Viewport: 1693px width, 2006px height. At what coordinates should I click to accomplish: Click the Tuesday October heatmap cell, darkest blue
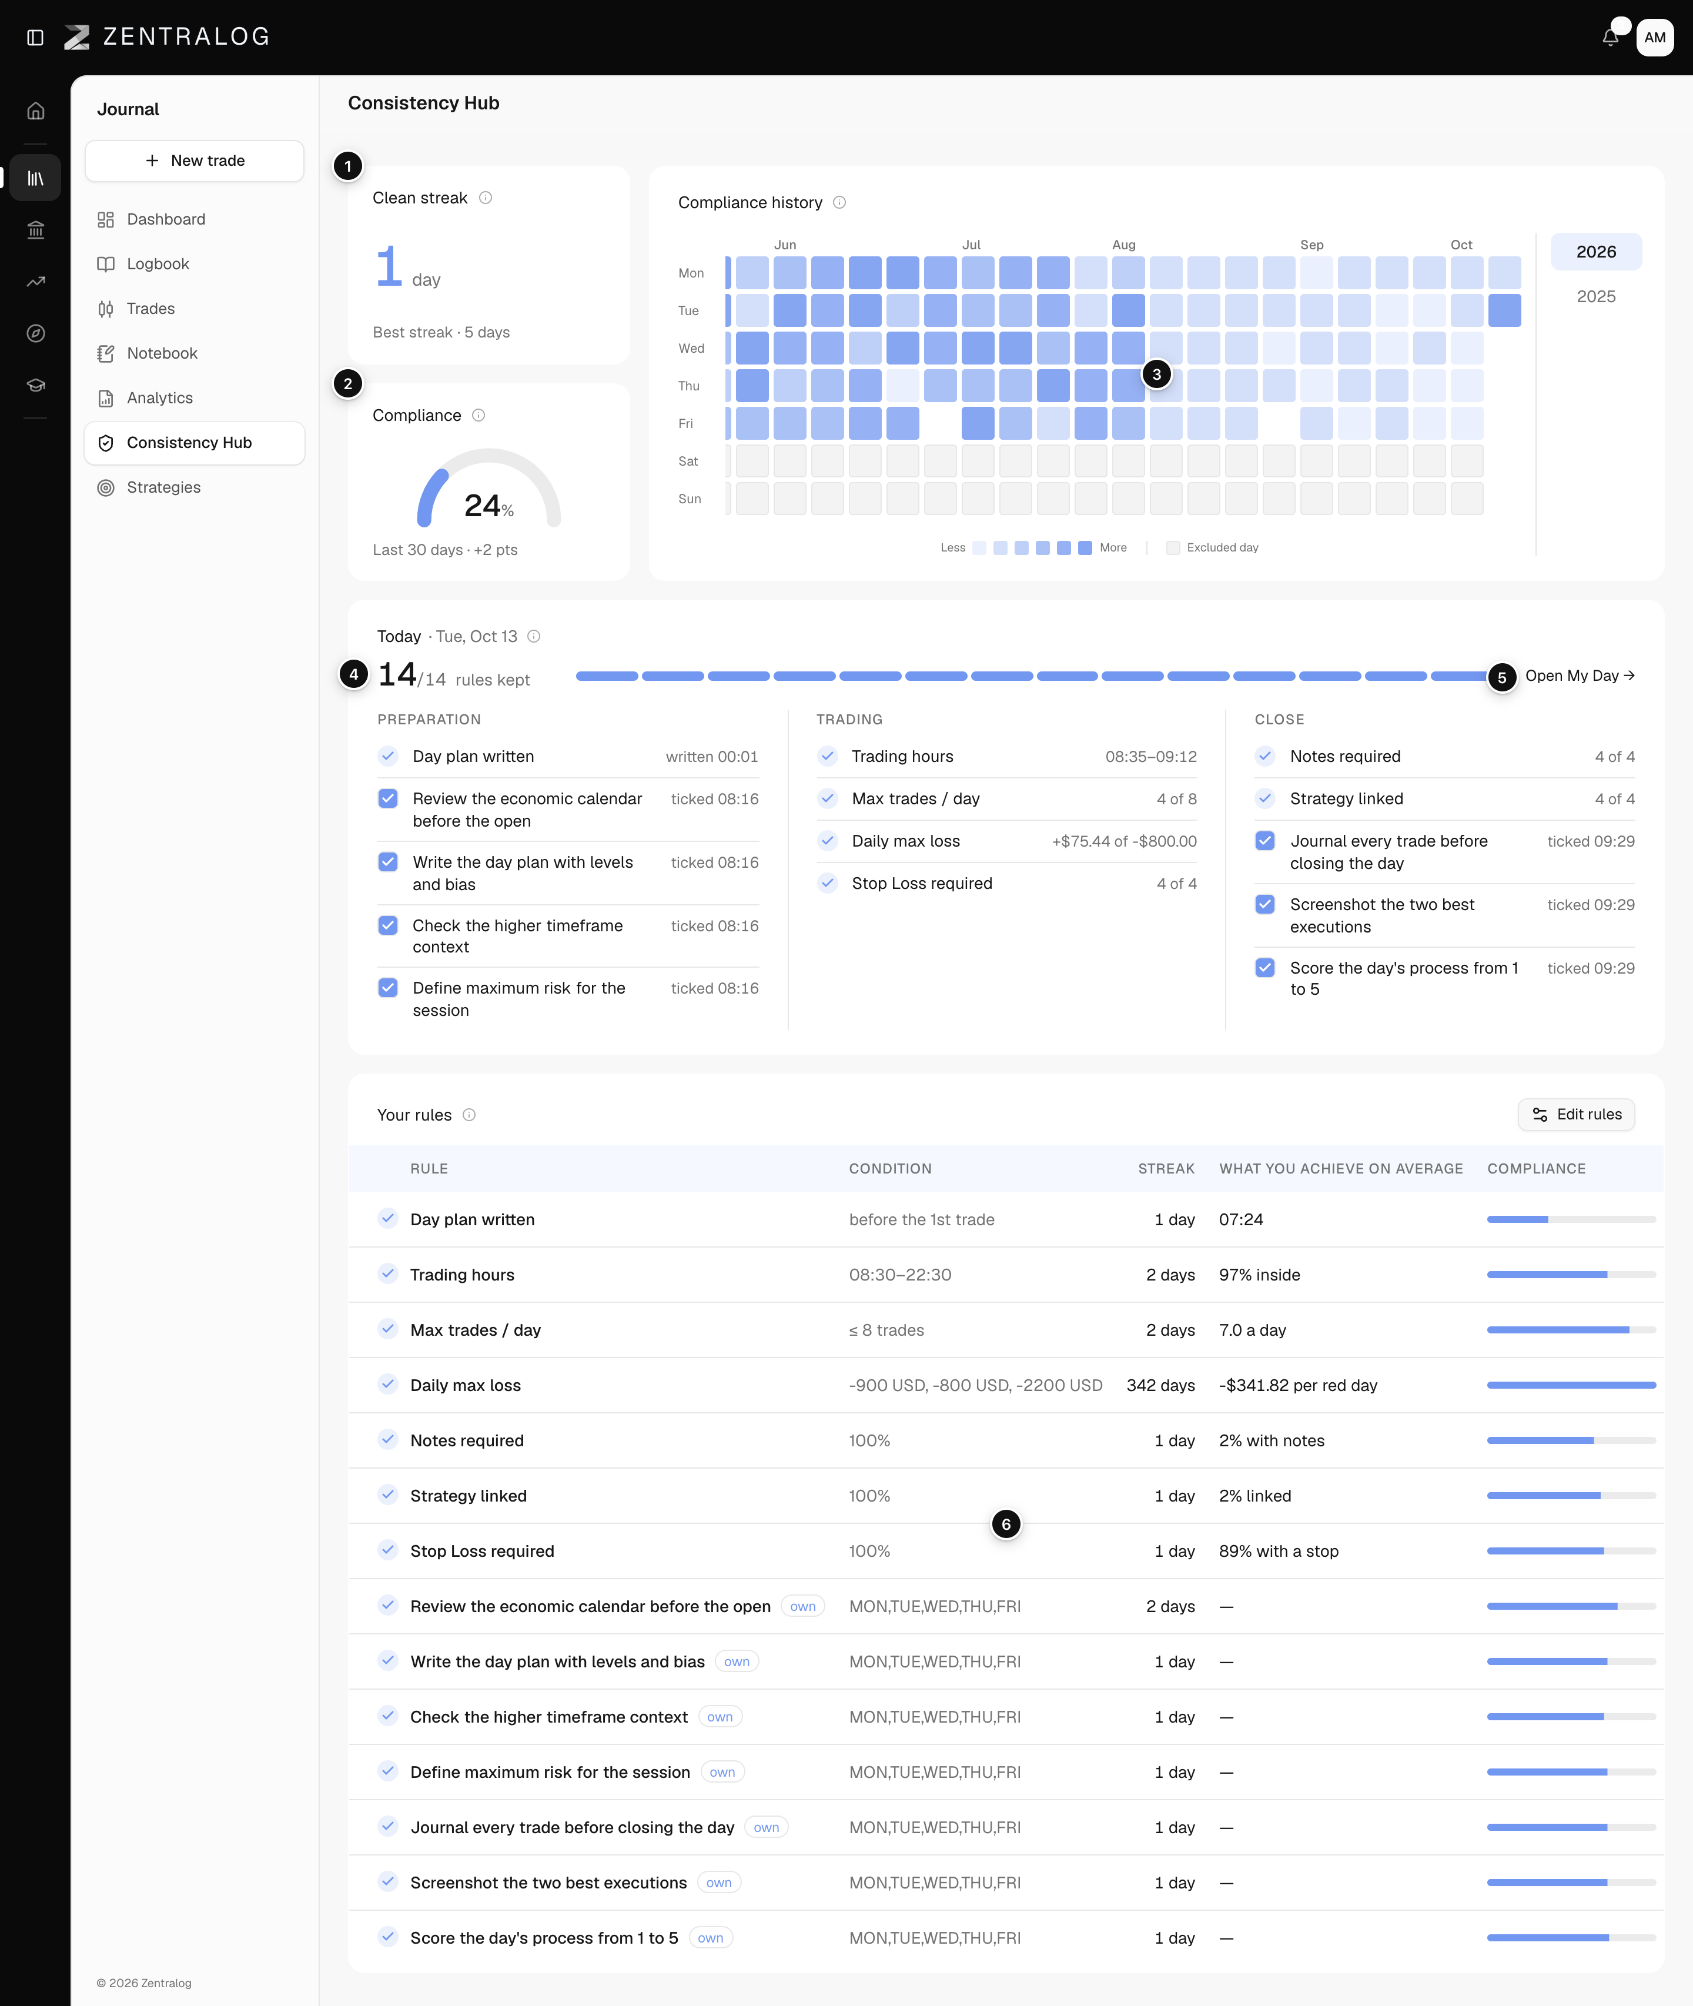pos(1504,310)
